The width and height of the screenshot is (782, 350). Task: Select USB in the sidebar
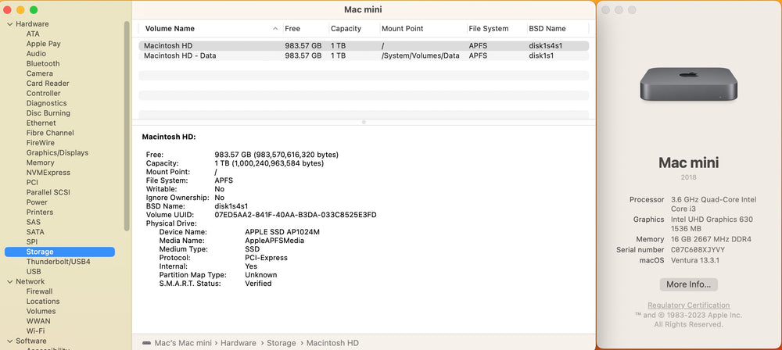(x=34, y=272)
